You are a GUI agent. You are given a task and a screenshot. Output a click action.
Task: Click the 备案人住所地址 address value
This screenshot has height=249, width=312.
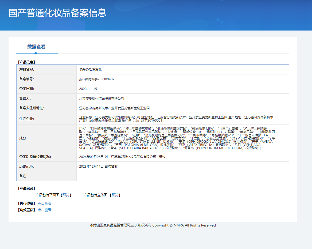coord(114,108)
